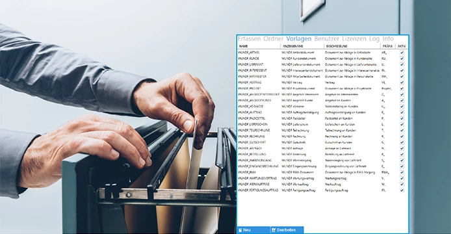Select the WUNDF_INTERESSENT name cell

tap(252, 70)
